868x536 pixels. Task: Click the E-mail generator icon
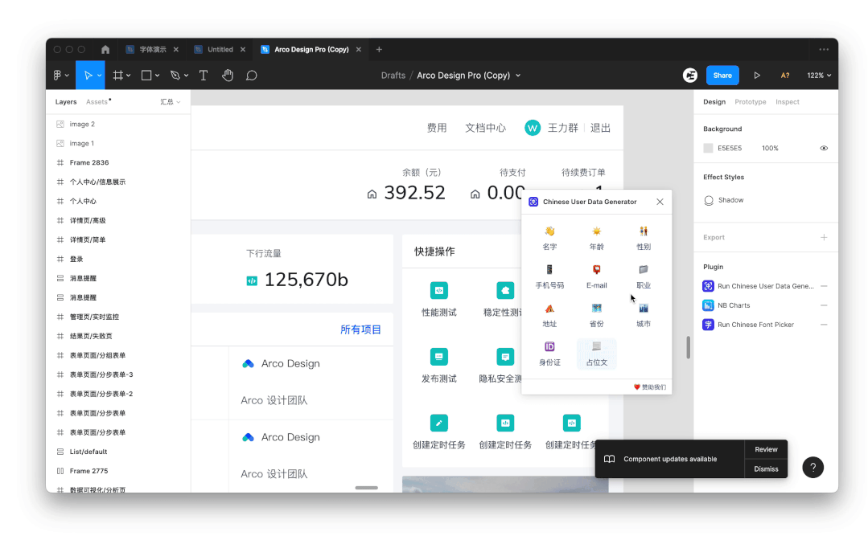pos(596,276)
